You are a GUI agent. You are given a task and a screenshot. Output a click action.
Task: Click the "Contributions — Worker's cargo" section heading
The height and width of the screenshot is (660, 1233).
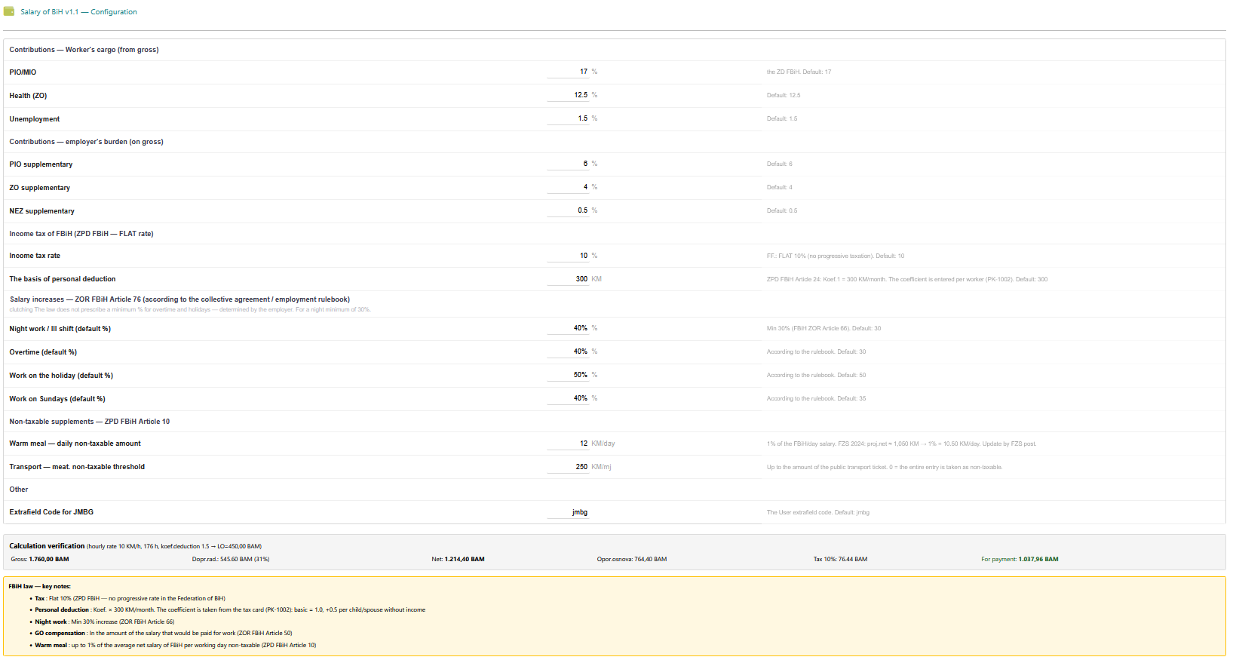84,50
